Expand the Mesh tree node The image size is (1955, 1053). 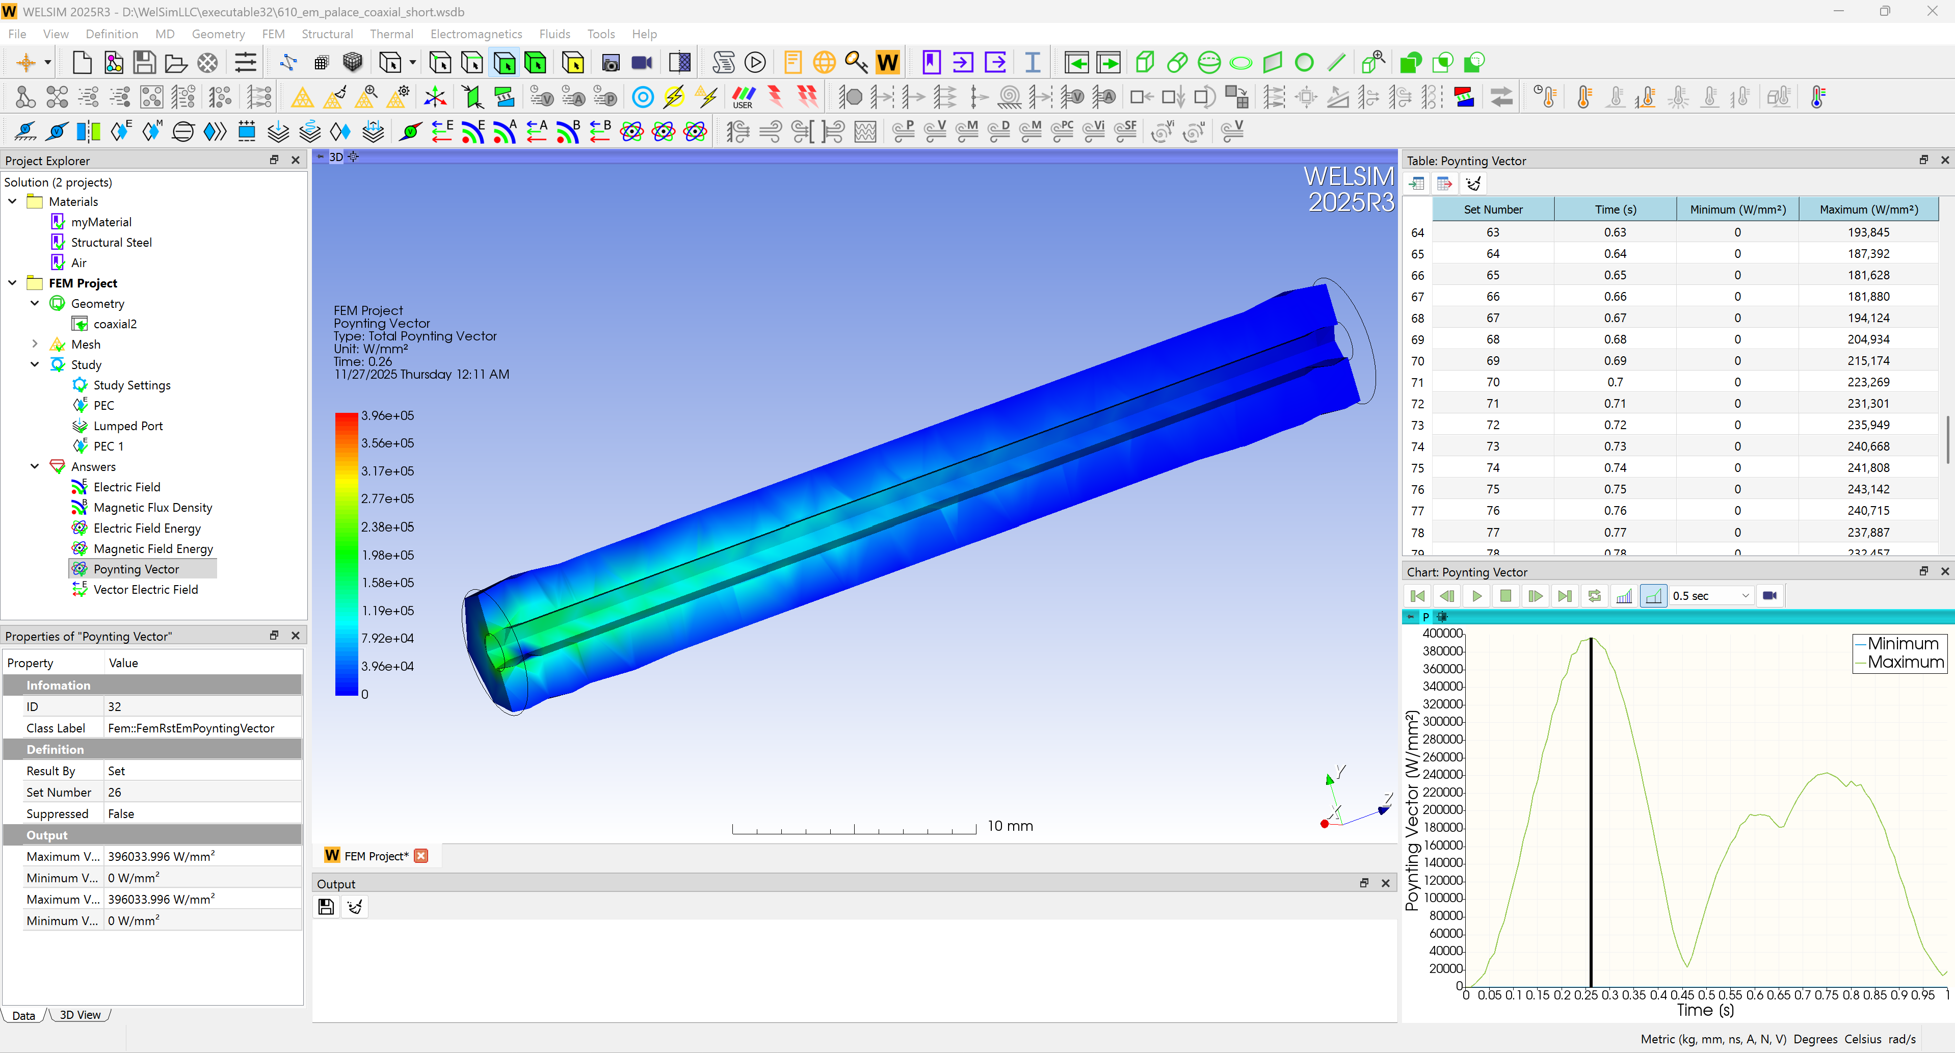point(35,344)
